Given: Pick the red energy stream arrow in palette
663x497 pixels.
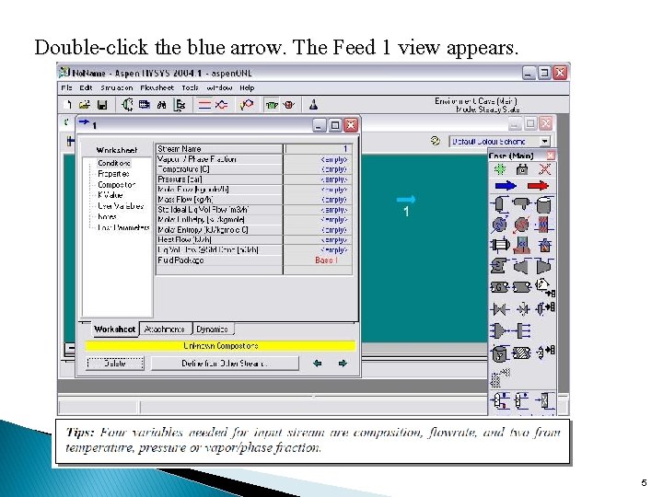Looking at the screenshot, I should (538, 186).
